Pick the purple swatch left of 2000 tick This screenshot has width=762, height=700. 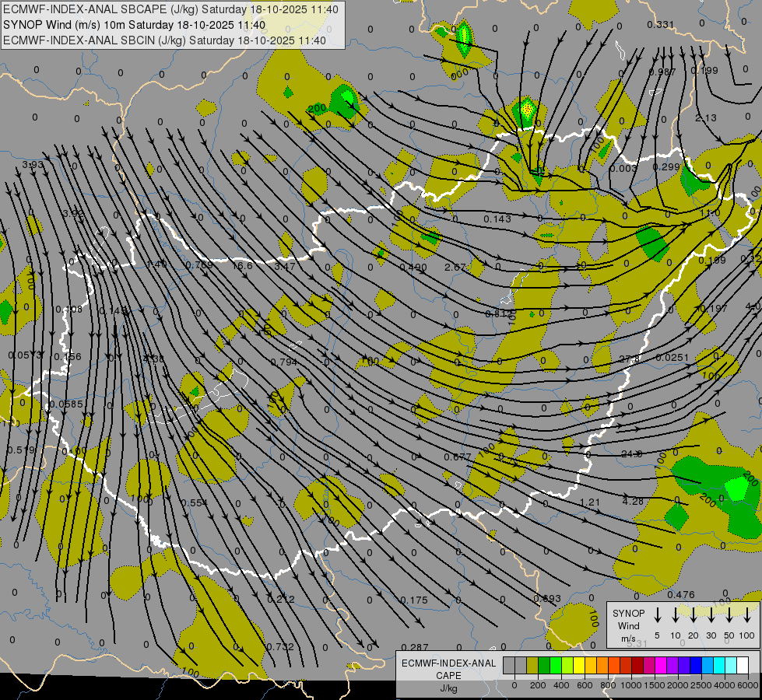point(673,665)
